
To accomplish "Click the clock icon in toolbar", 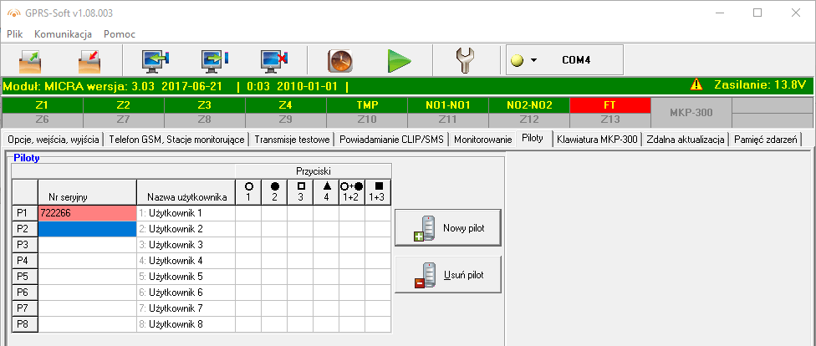I will [x=340, y=61].
